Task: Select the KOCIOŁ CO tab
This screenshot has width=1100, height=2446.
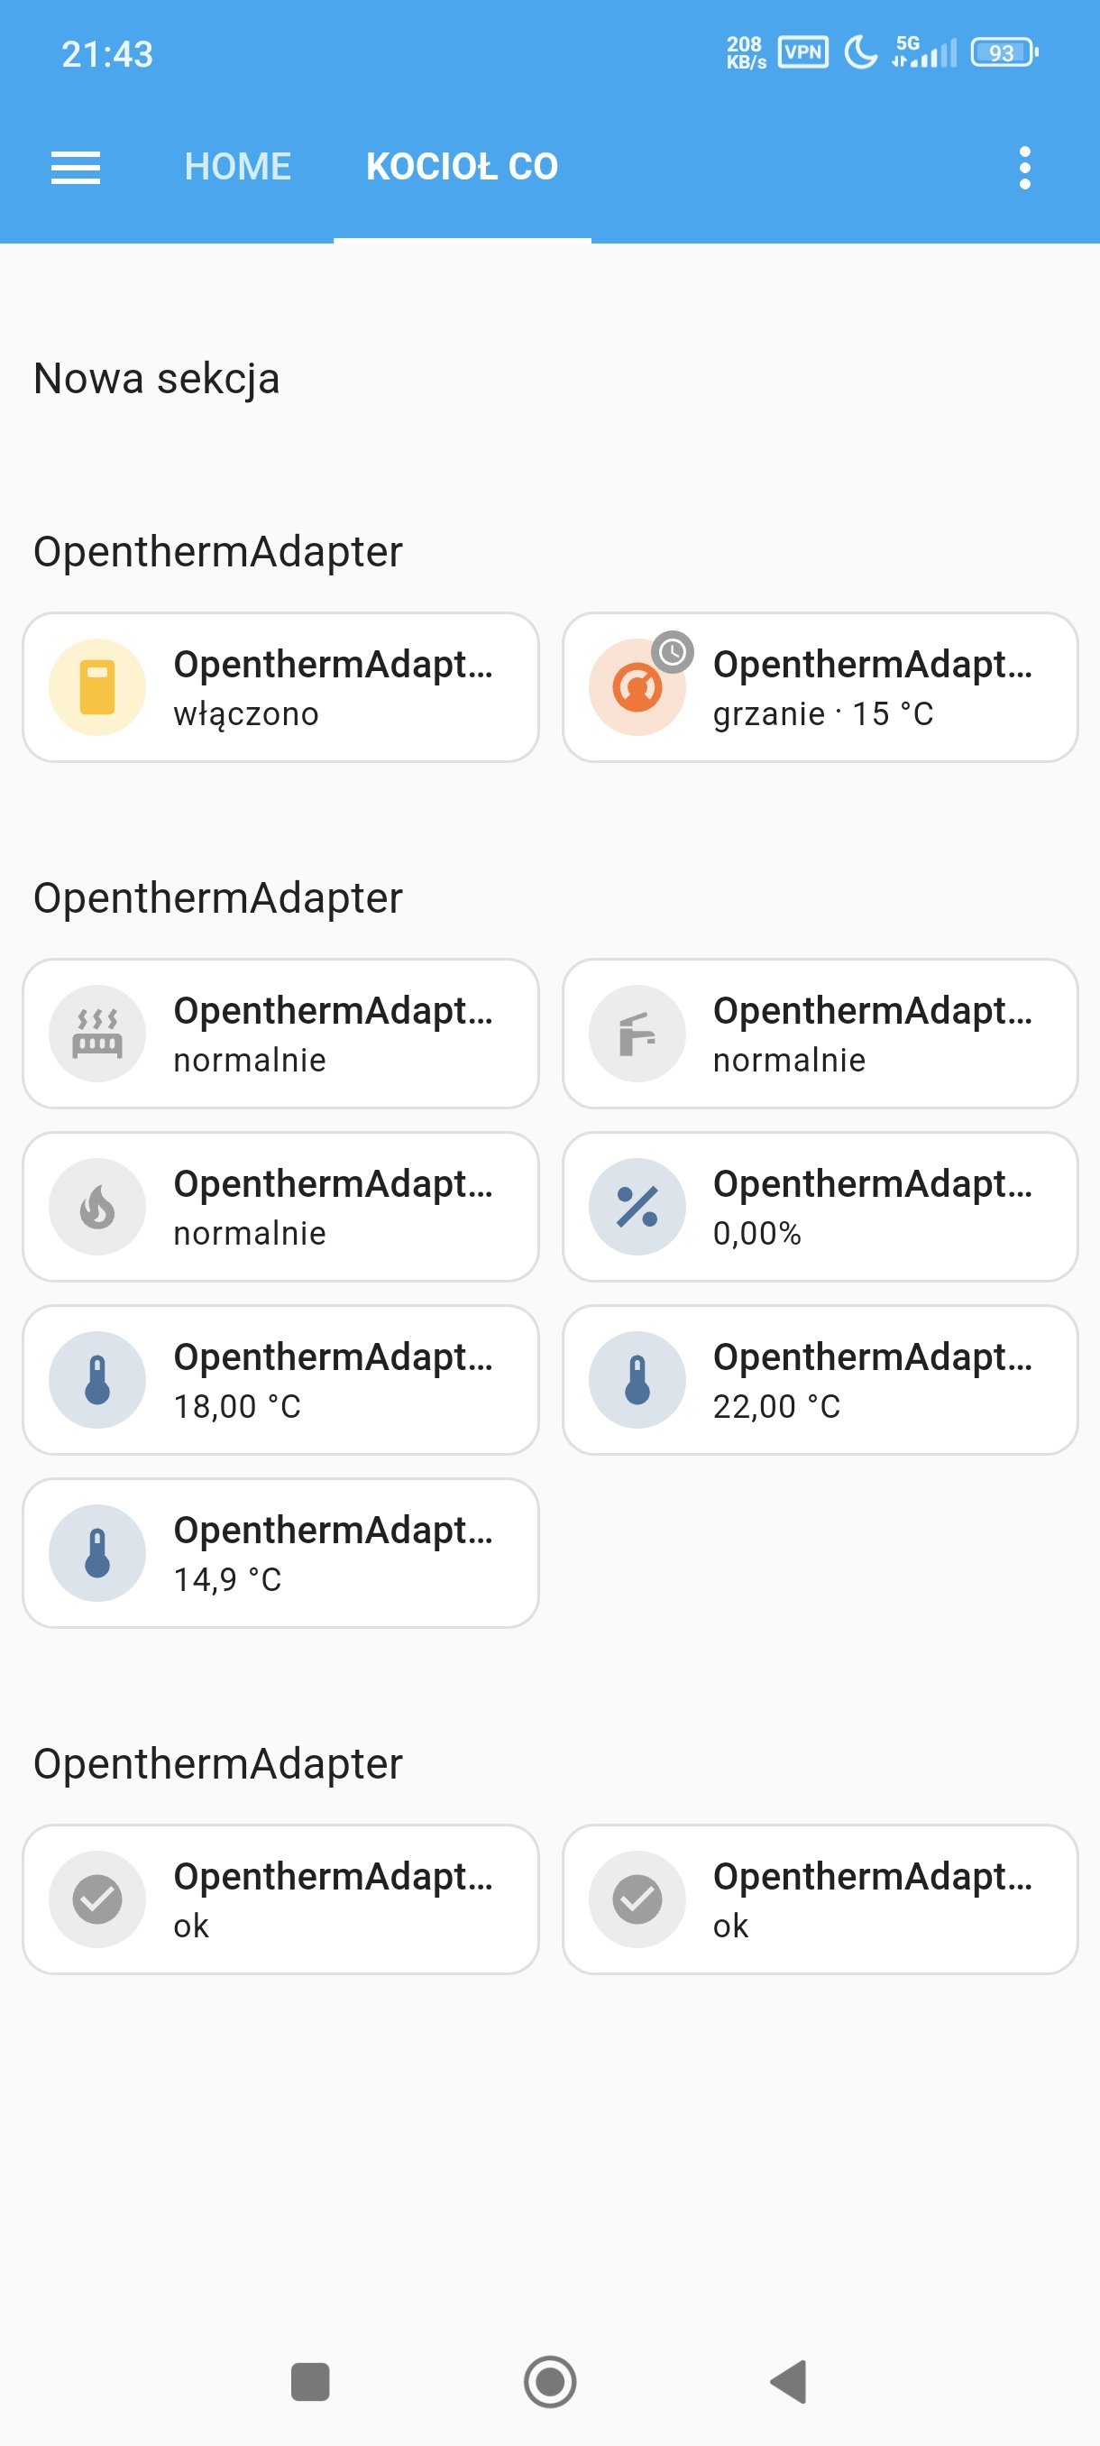Action: click(463, 167)
